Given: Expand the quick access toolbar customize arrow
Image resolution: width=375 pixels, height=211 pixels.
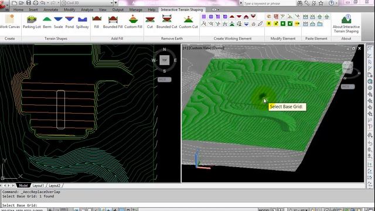Looking at the screenshot, I should [116, 3].
